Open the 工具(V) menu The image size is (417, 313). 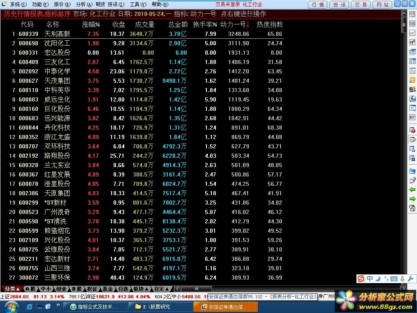[138, 4]
